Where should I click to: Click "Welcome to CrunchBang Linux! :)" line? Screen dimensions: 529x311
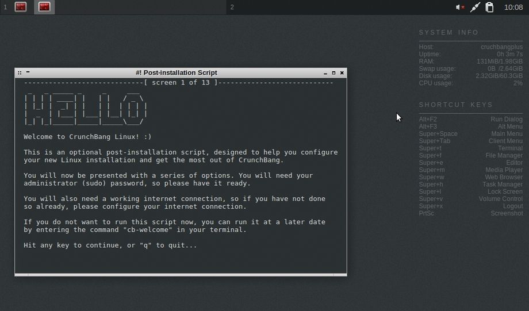[88, 137]
